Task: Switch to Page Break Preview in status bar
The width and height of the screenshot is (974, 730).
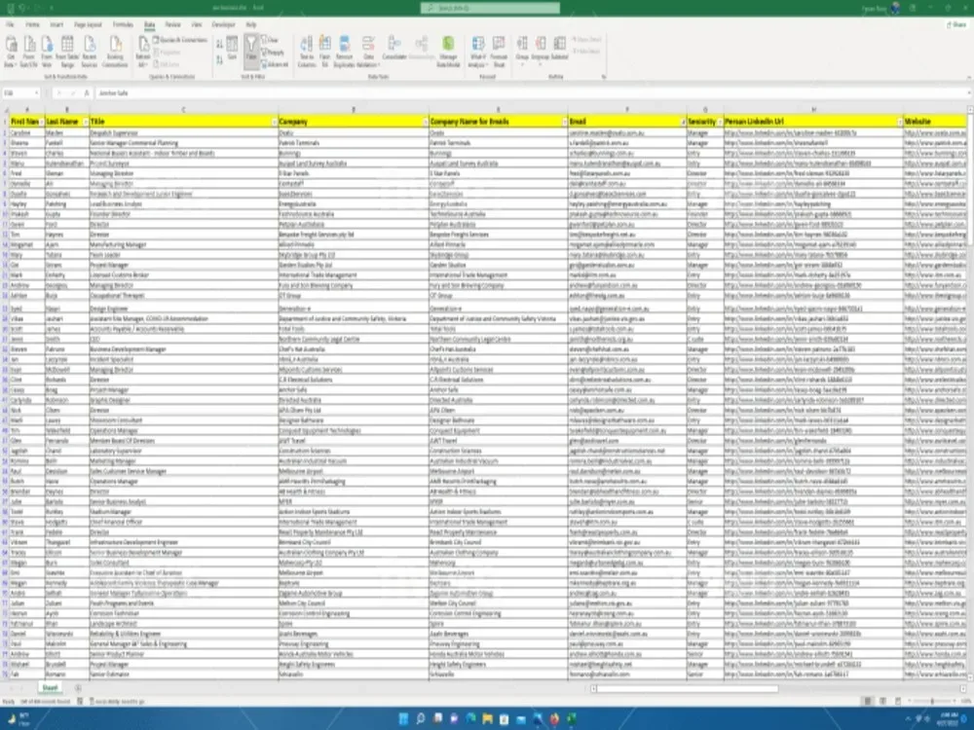Action: [x=898, y=701]
